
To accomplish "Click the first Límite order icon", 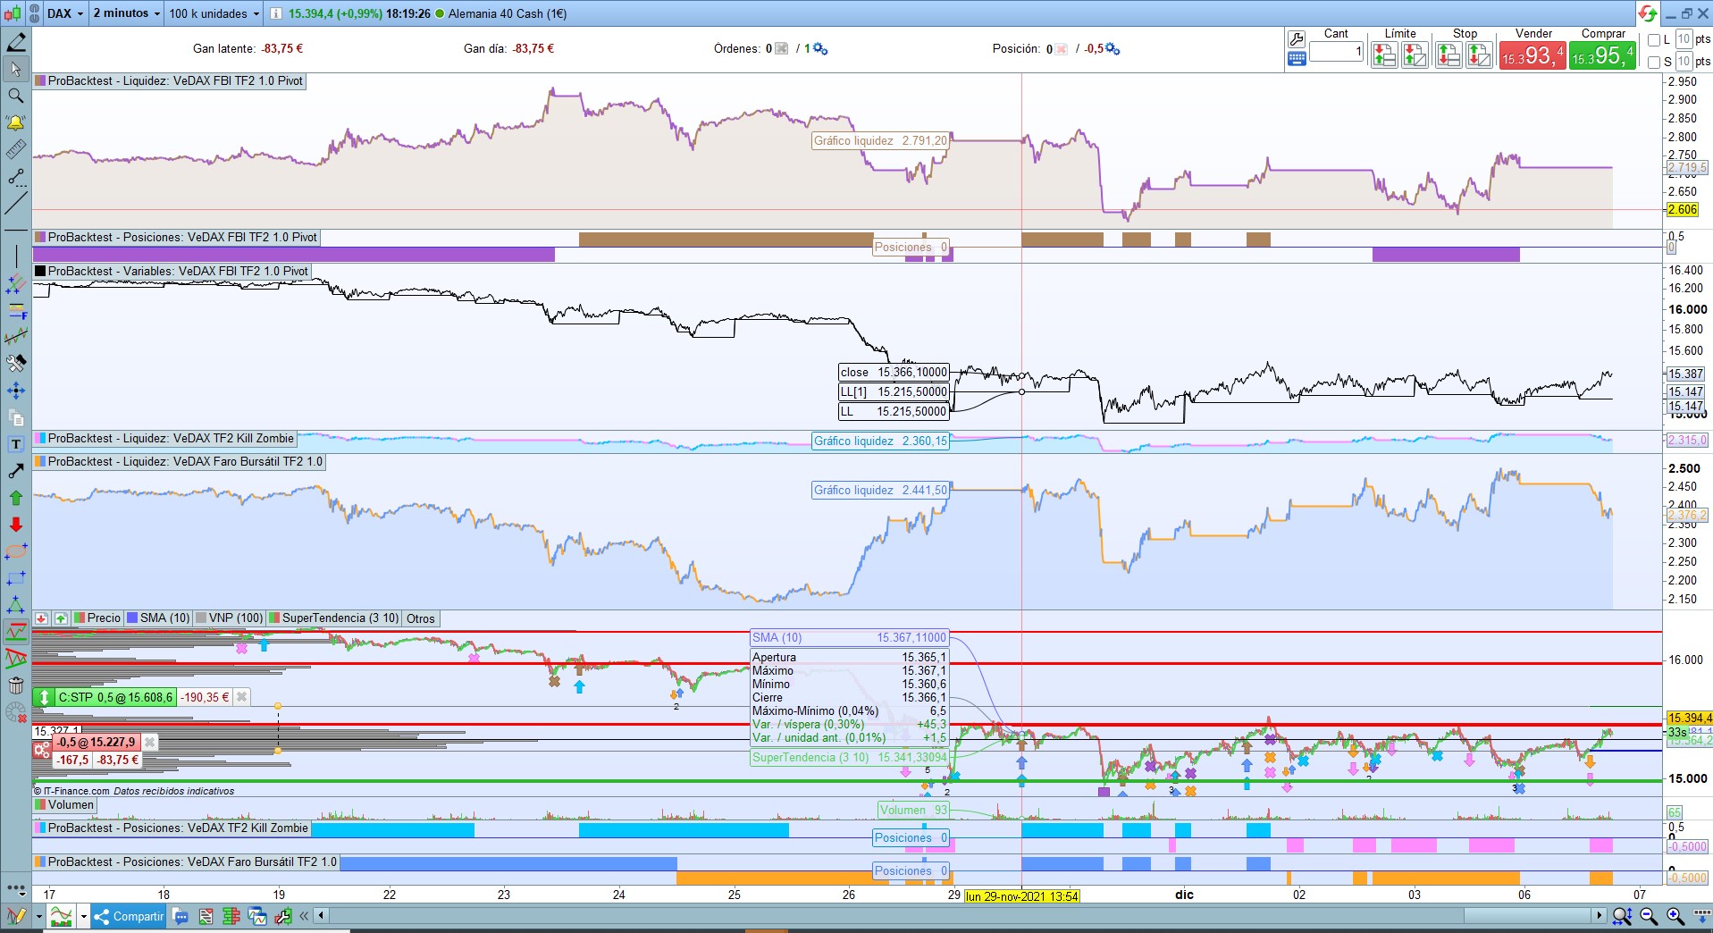I will pos(1384,55).
